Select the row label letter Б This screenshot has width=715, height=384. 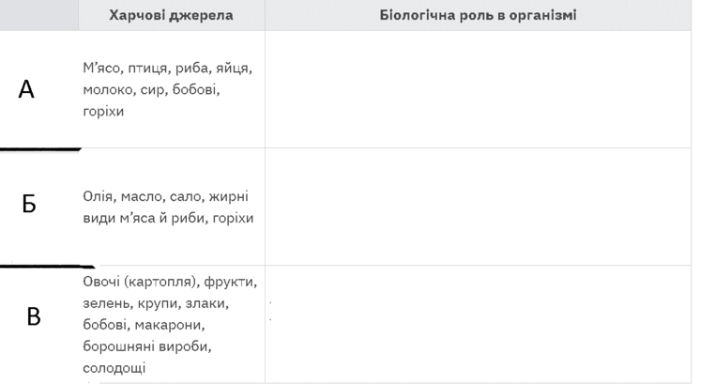tap(29, 204)
